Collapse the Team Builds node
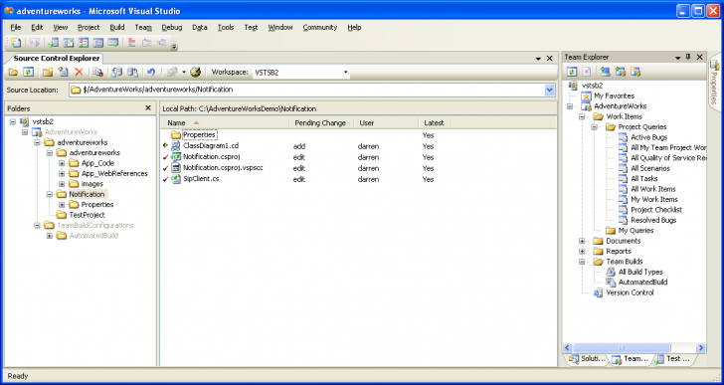 point(582,262)
